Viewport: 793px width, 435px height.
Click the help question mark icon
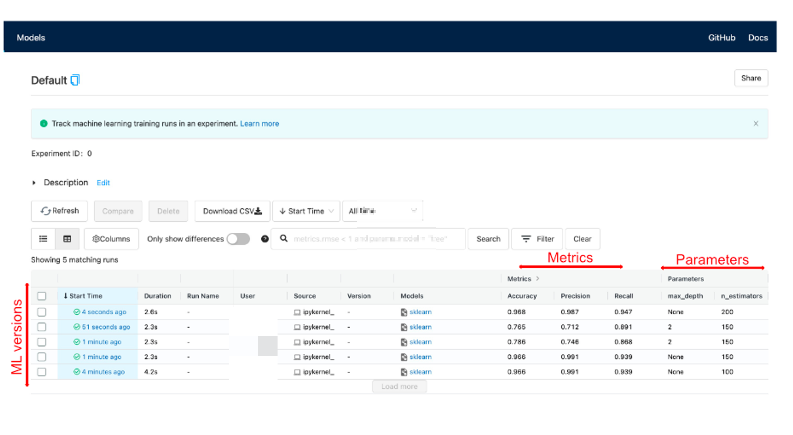265,239
